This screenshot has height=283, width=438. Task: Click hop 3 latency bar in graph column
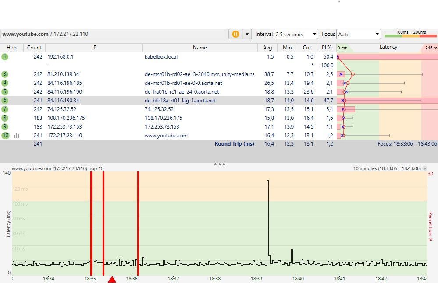pos(341,74)
